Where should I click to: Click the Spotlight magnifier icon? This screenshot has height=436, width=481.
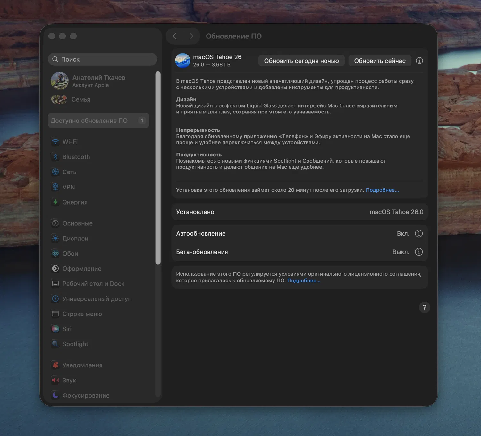pos(55,344)
